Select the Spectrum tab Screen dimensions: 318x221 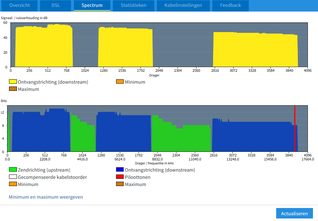[x=92, y=5]
